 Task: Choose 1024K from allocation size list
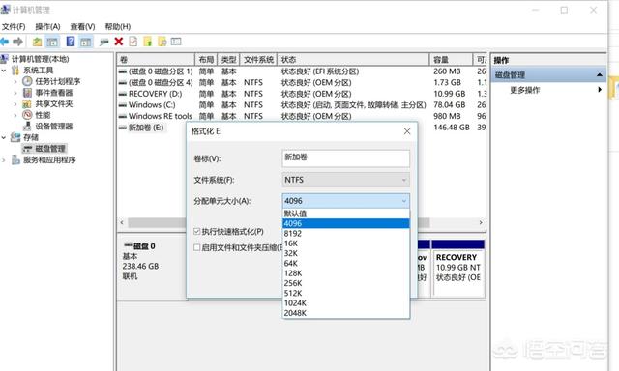[346, 303]
